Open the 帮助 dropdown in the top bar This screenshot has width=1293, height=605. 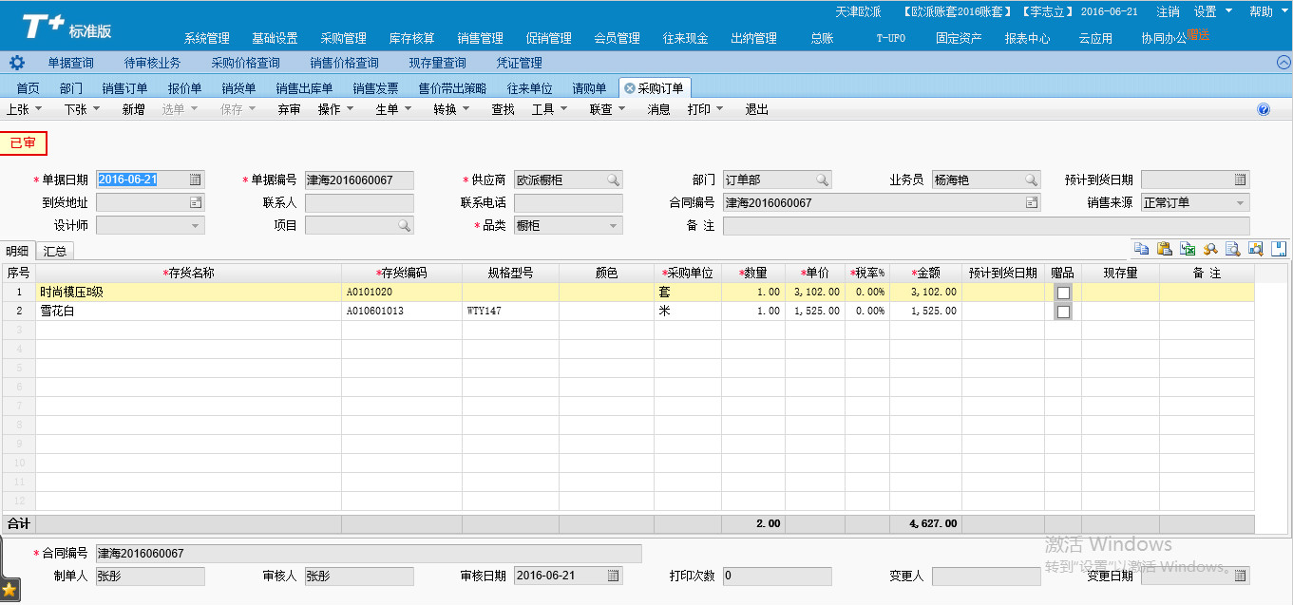[1267, 11]
